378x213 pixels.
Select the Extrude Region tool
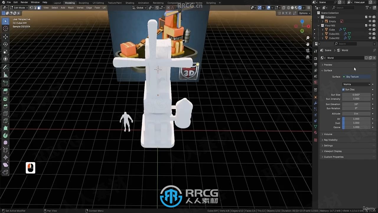coord(6,91)
